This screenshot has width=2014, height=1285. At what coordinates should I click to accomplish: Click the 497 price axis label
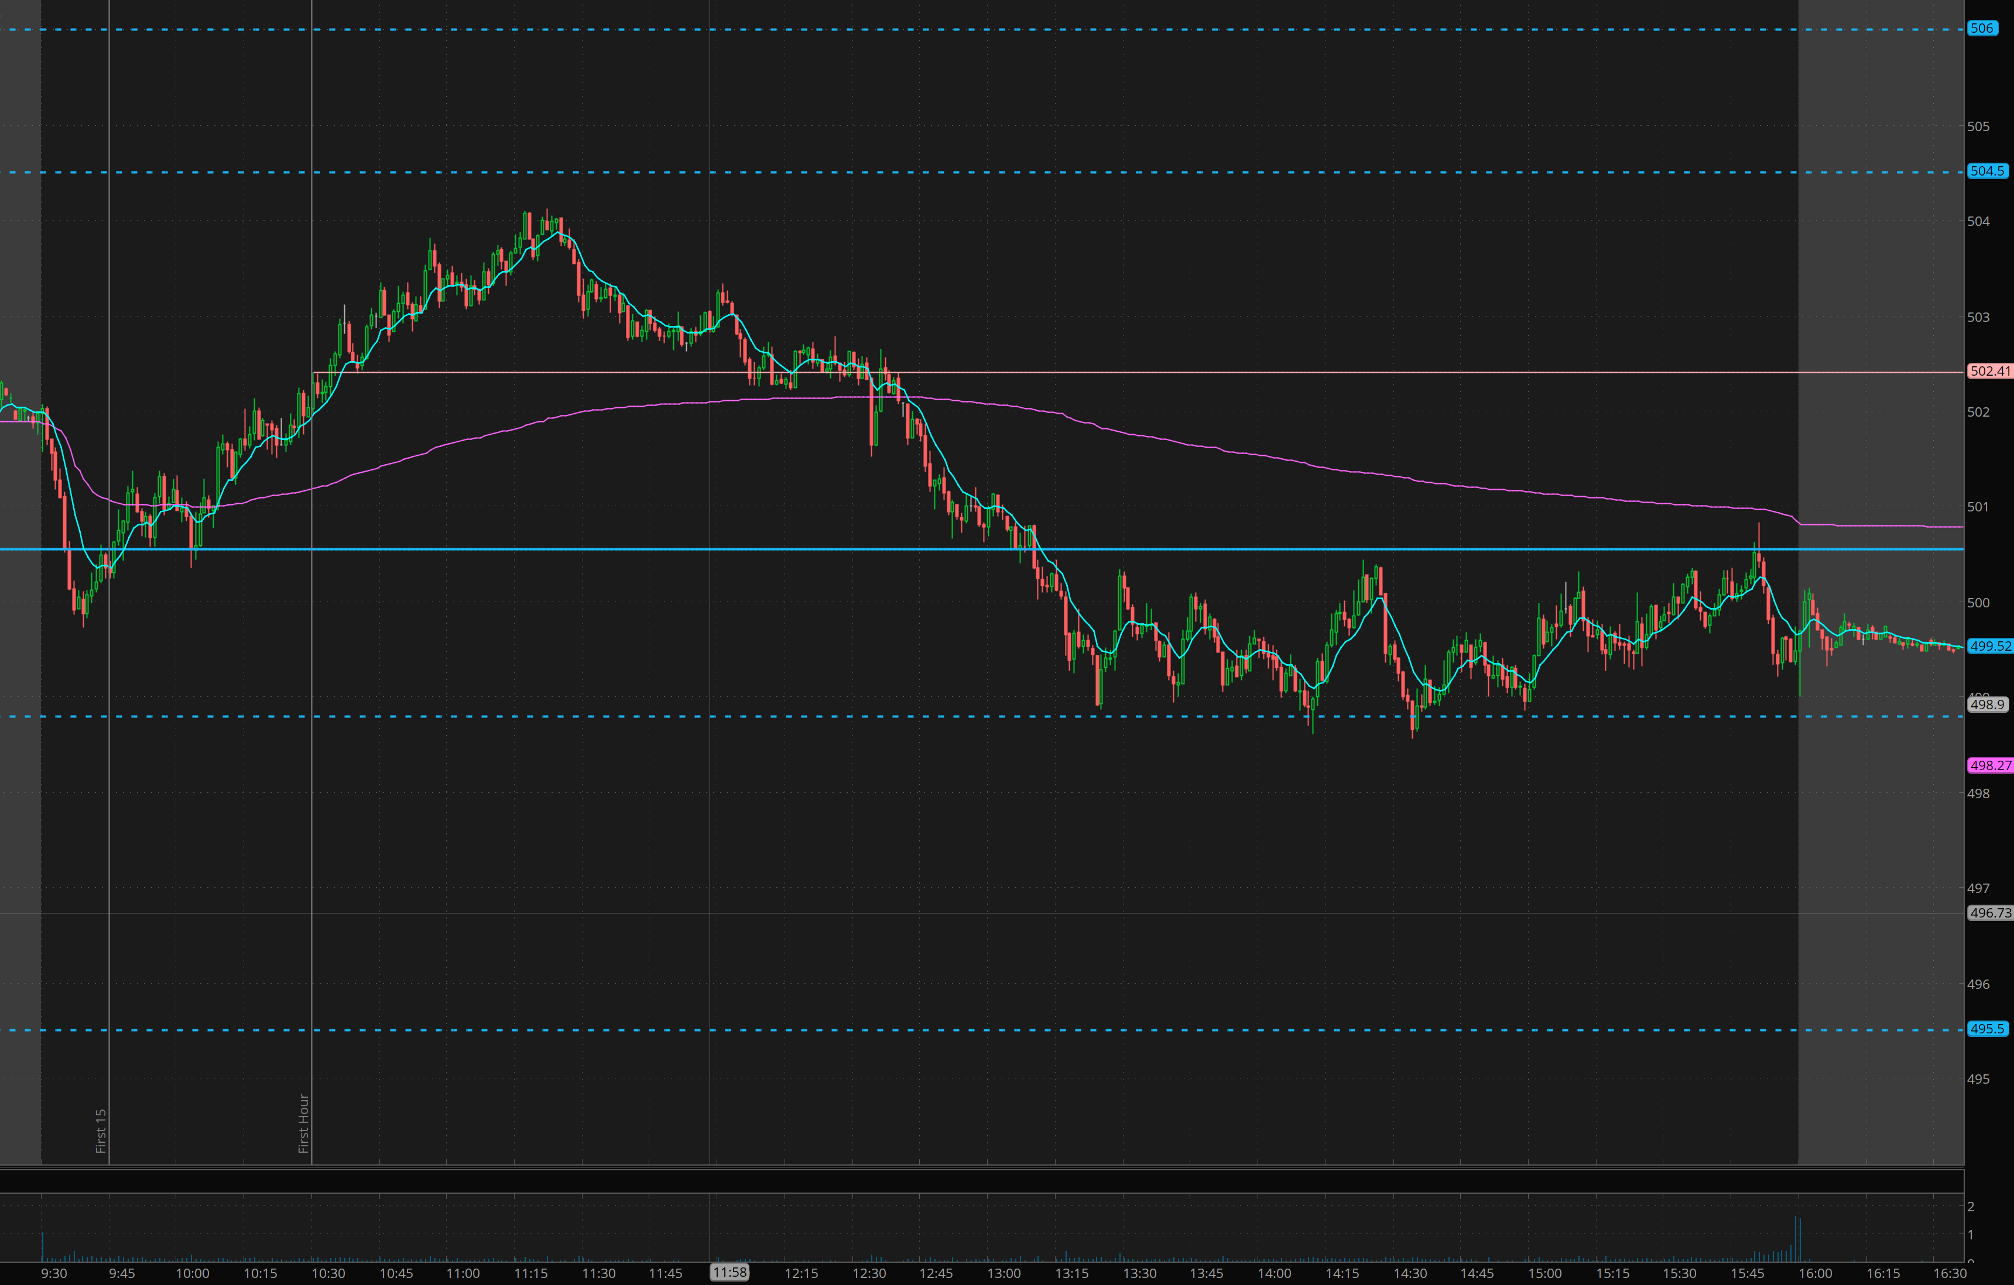(1978, 889)
